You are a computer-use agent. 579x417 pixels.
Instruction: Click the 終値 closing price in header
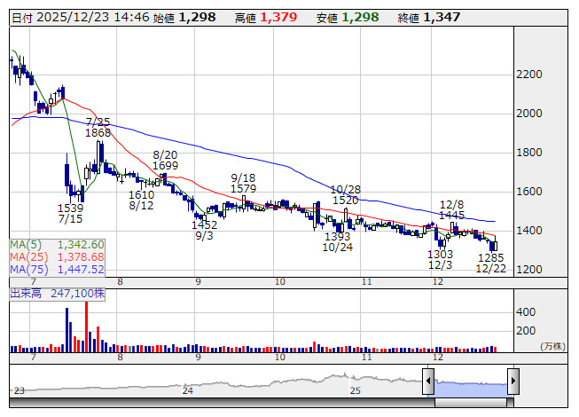(x=442, y=17)
